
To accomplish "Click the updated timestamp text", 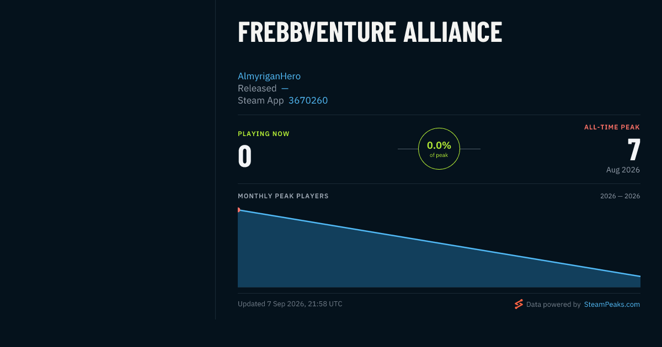I will pos(290,304).
